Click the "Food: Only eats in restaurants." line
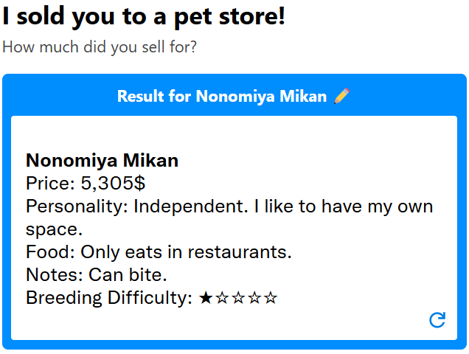 point(159,252)
